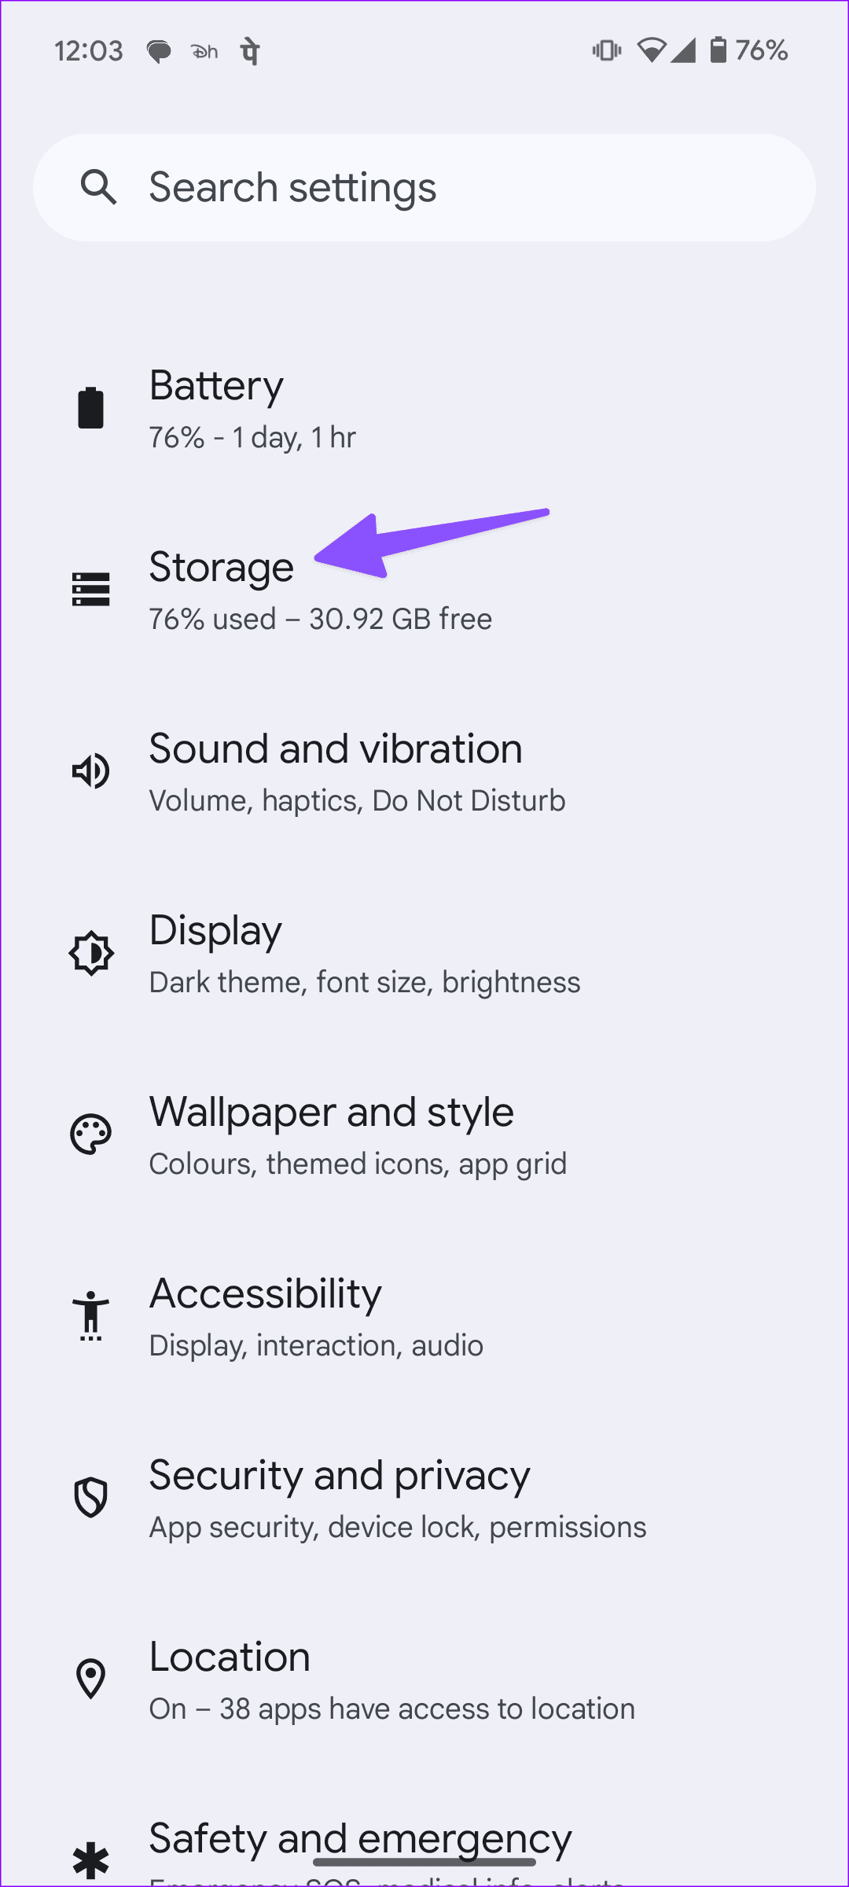This screenshot has height=1887, width=849.
Task: Go to Wallpaper and style
Action: [x=358, y=1135]
